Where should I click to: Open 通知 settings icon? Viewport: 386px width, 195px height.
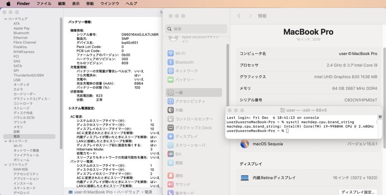[171, 176]
